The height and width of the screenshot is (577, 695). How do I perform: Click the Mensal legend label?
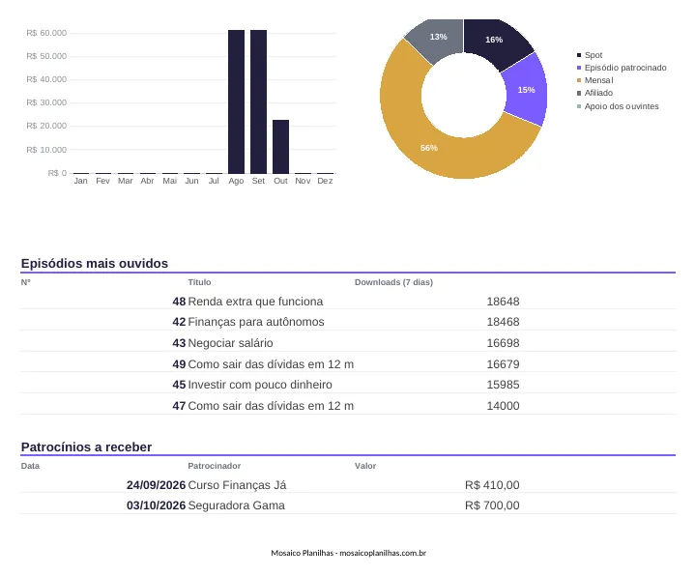coord(598,80)
